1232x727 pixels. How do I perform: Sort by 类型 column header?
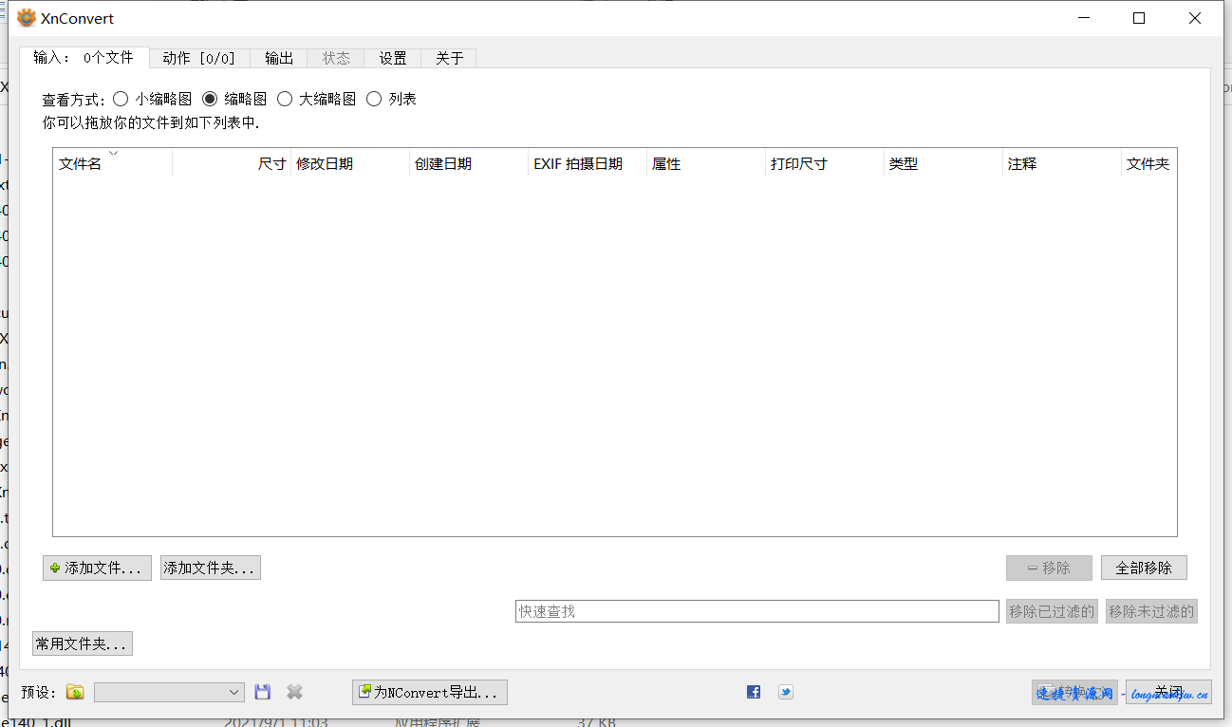click(943, 163)
